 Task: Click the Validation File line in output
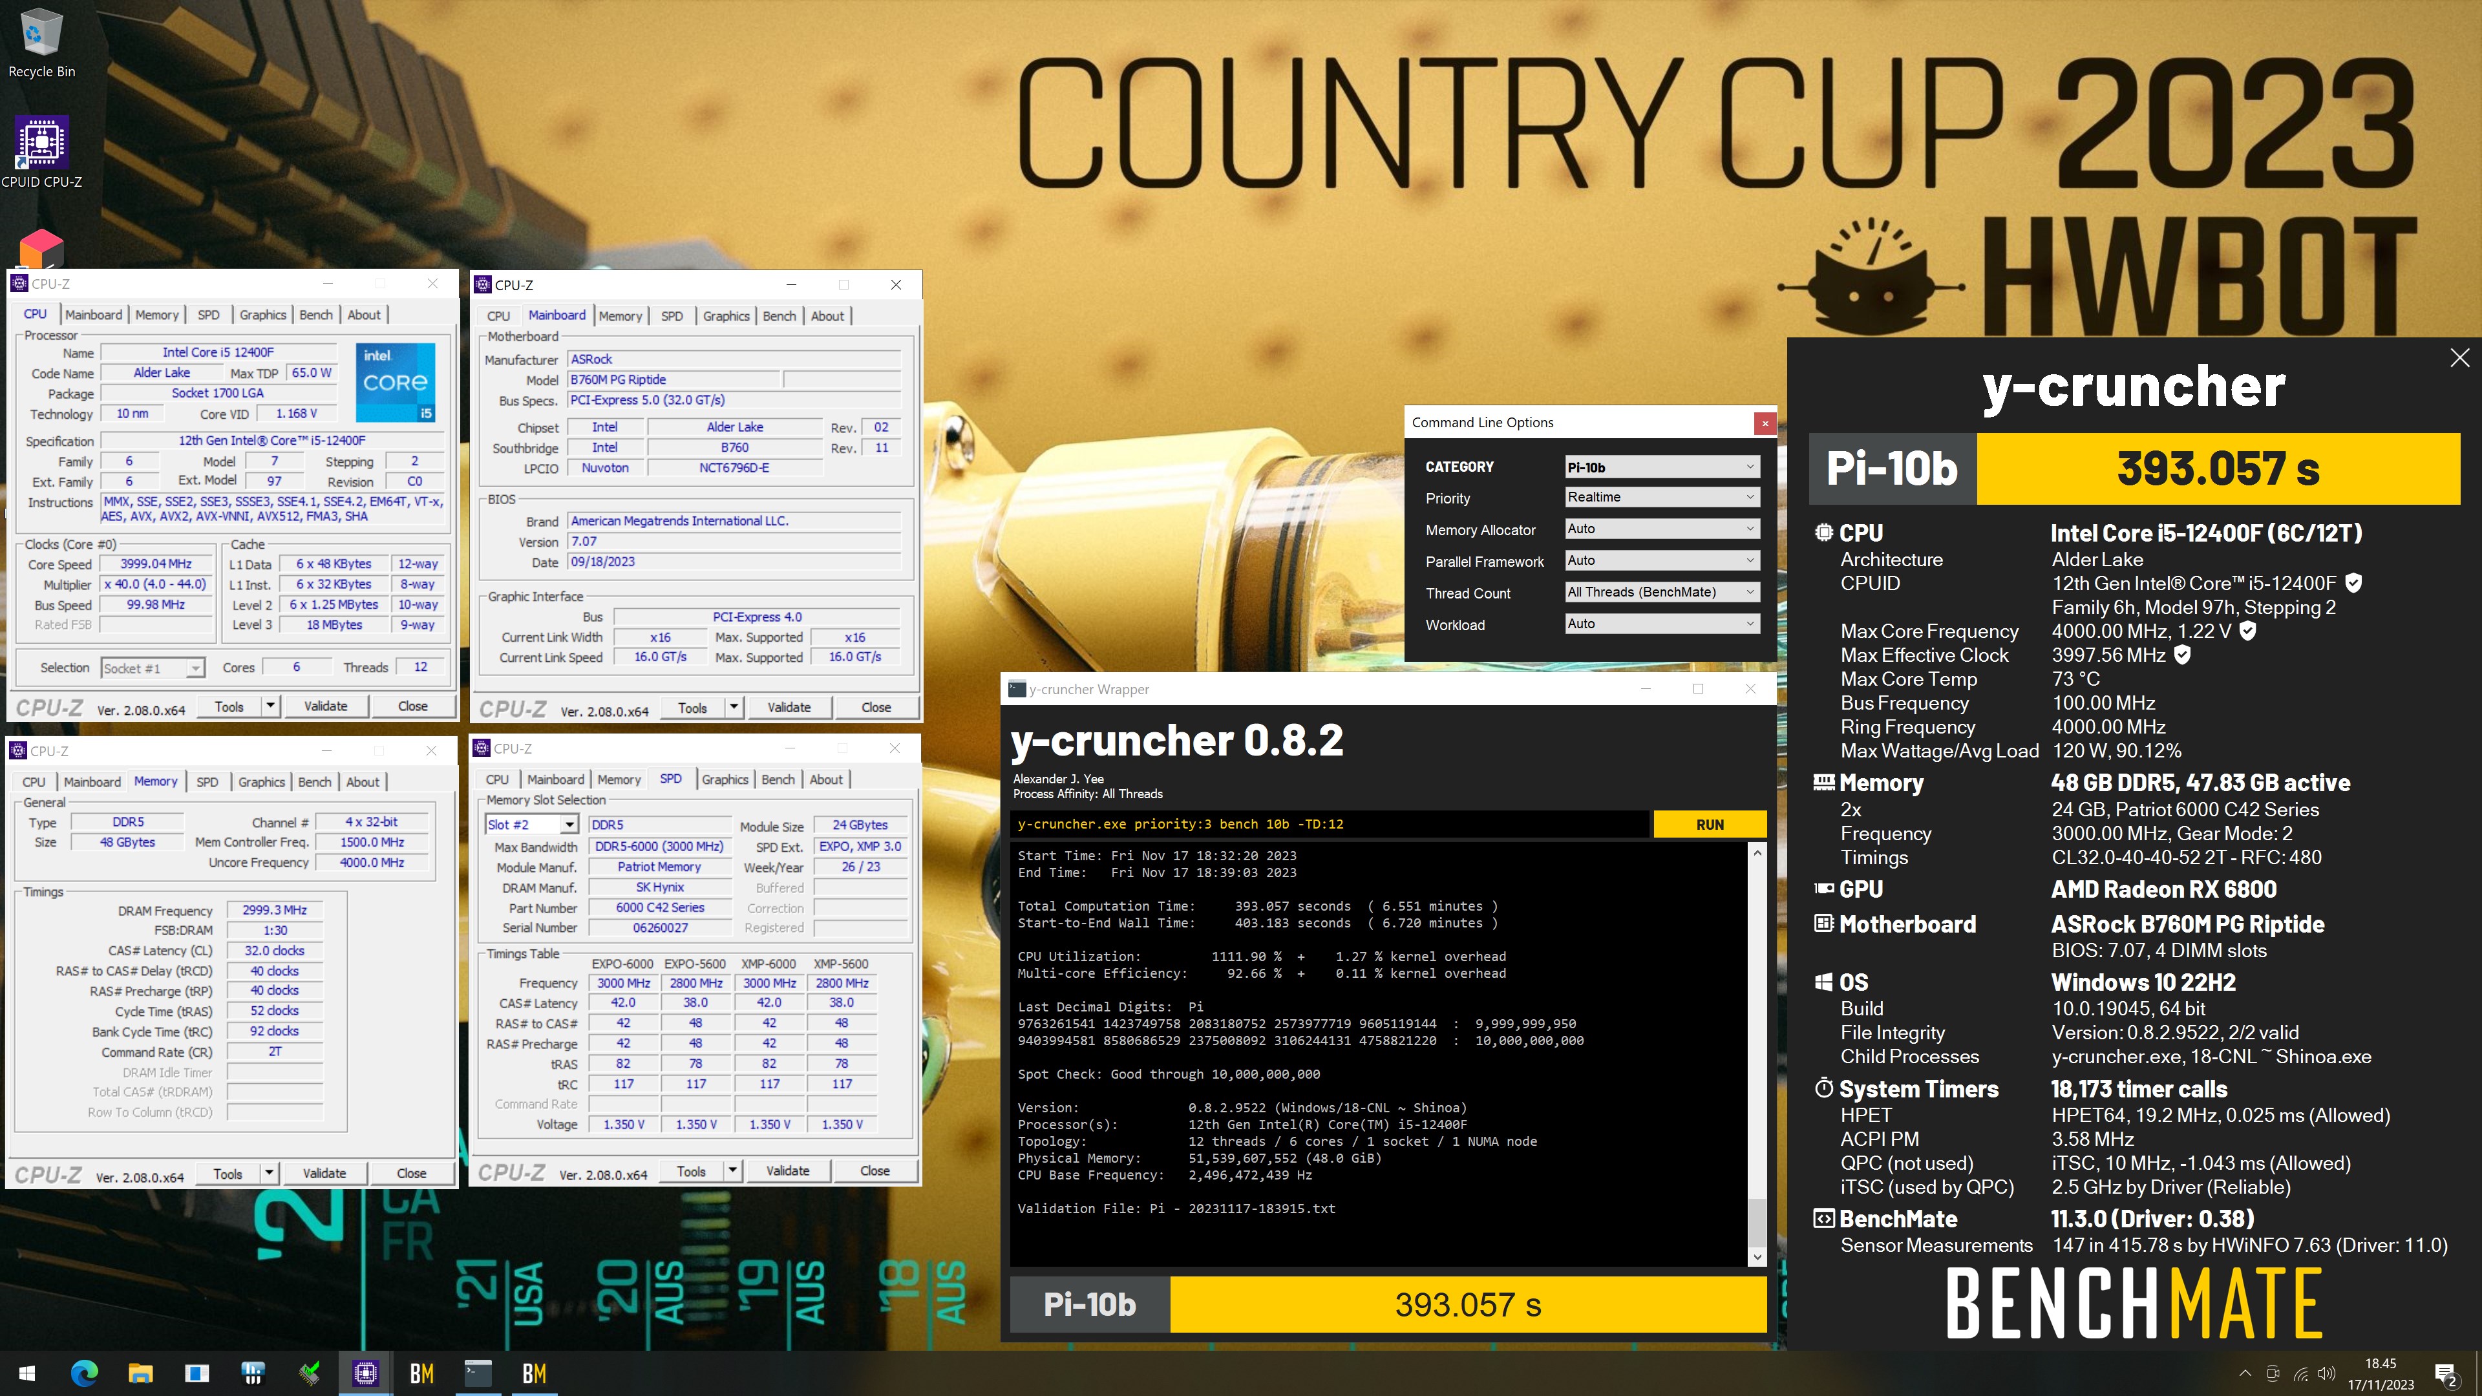(x=1176, y=1209)
